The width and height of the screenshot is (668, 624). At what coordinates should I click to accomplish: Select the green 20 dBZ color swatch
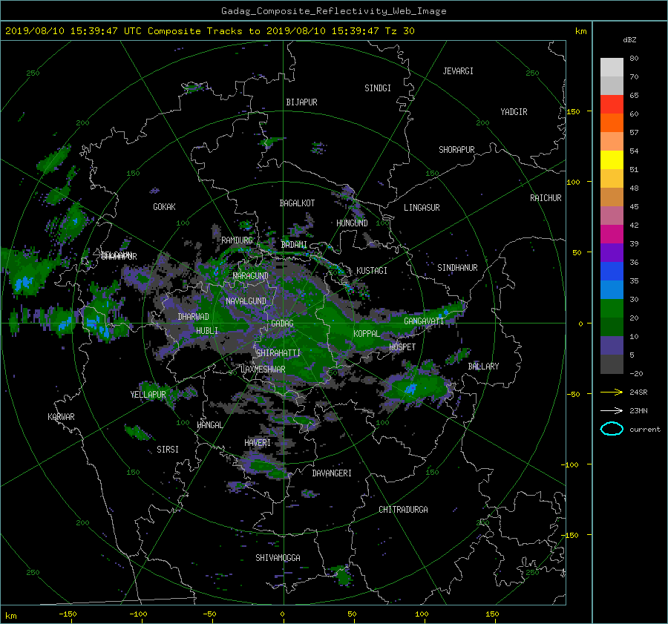612,308
